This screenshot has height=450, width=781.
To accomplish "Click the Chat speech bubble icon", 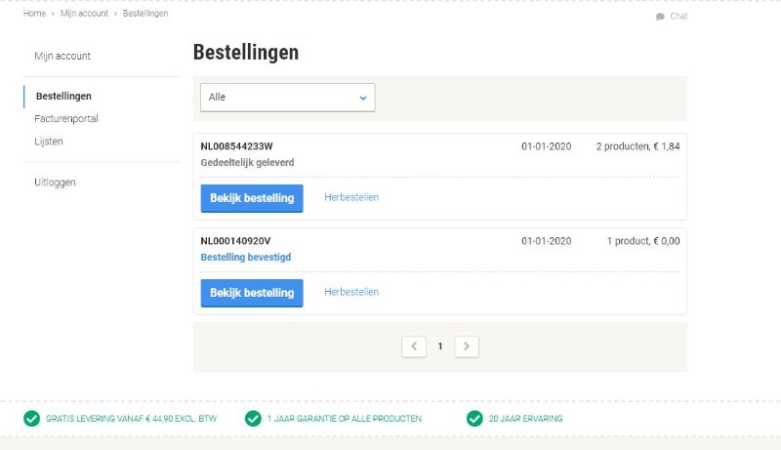I will (x=660, y=17).
